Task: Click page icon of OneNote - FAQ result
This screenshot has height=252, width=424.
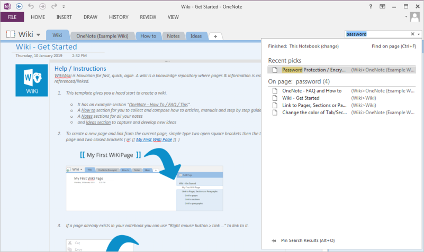Action: pos(275,91)
